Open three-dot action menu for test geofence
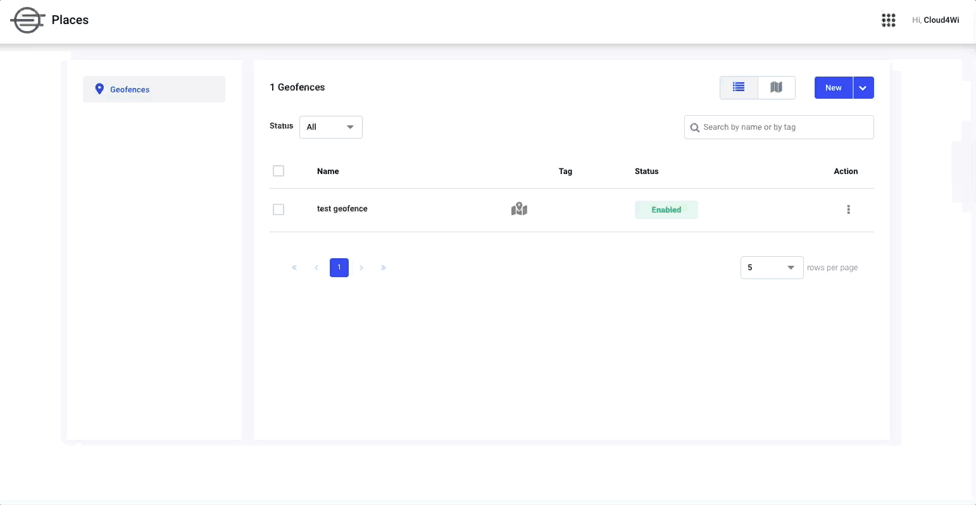The height and width of the screenshot is (505, 976). point(848,209)
